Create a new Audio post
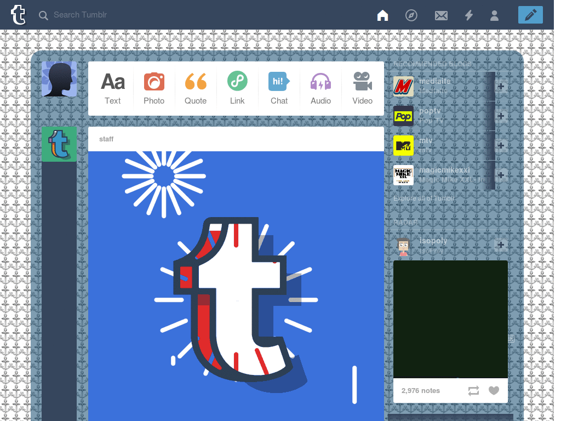Screen dimensions: 561x421 coord(320,88)
